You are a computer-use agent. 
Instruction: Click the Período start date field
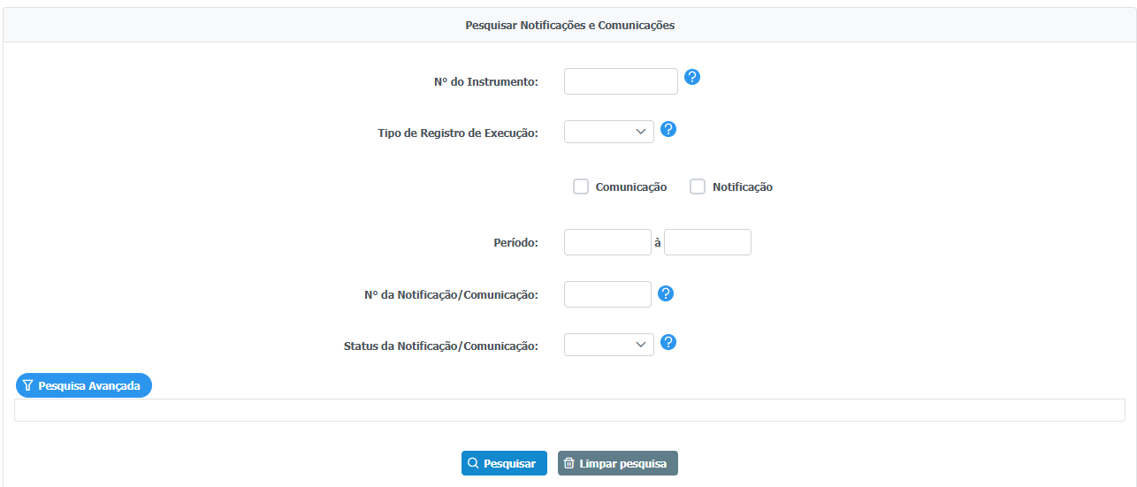pyautogui.click(x=607, y=242)
